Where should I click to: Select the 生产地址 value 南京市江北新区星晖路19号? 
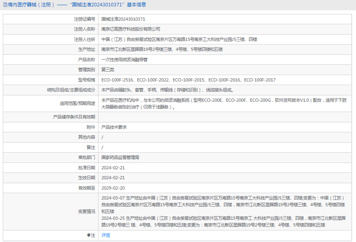[x=162, y=49]
